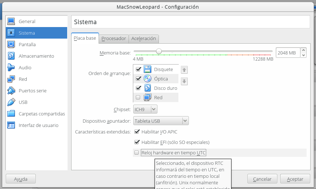Go to Puertos serie label

[33, 91]
